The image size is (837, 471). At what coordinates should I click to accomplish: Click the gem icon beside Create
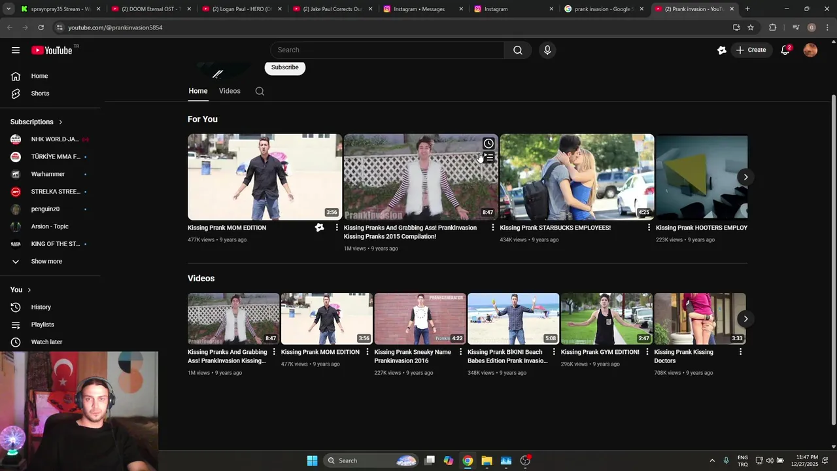pyautogui.click(x=722, y=50)
